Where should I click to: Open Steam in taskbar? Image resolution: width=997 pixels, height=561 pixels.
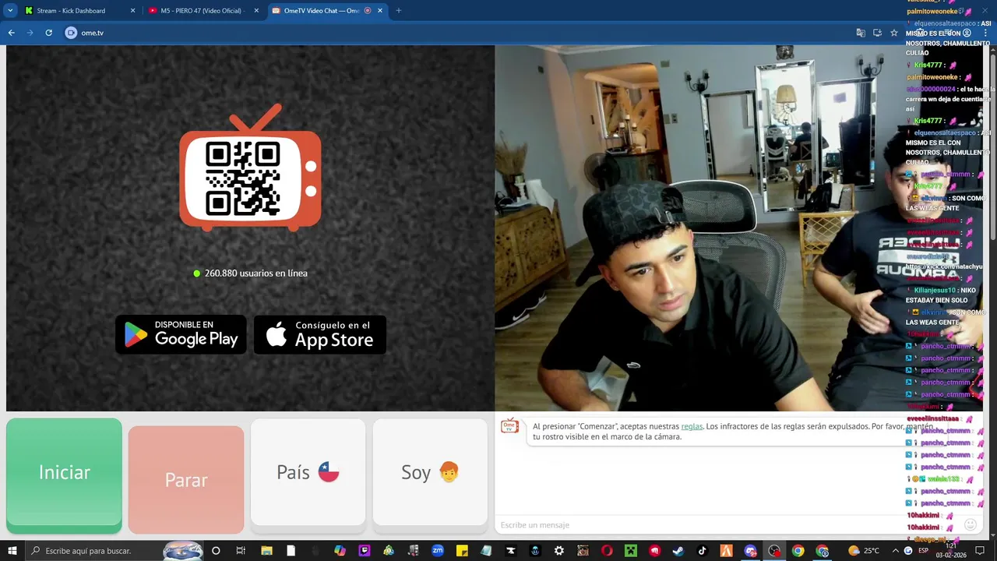[x=678, y=551]
